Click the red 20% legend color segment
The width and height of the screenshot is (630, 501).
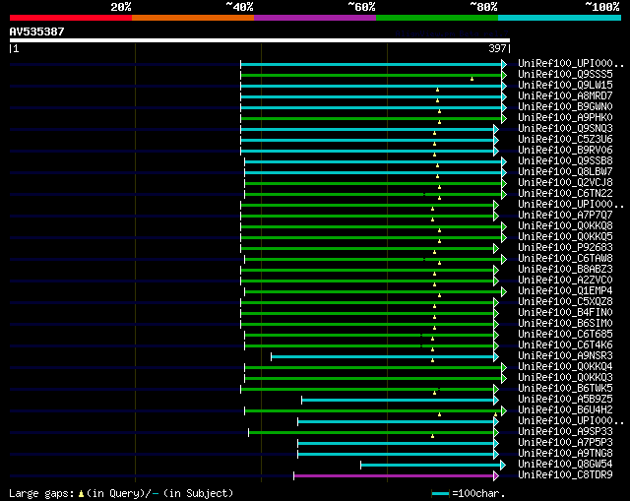[x=71, y=18]
